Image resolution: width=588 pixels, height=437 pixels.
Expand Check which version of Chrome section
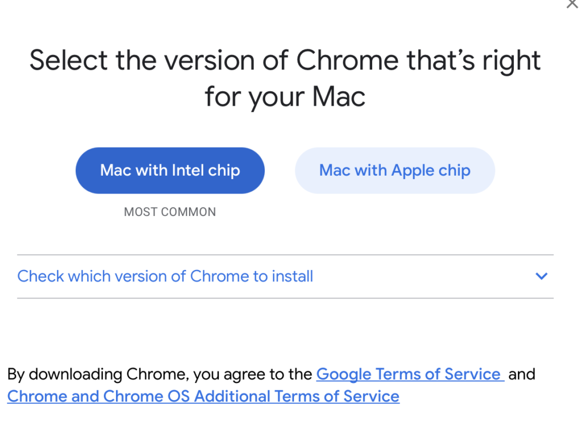[165, 276]
